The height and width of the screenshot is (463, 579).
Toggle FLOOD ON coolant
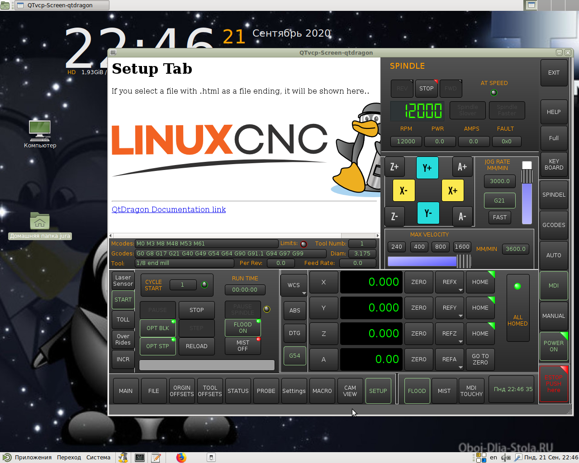pyautogui.click(x=243, y=328)
